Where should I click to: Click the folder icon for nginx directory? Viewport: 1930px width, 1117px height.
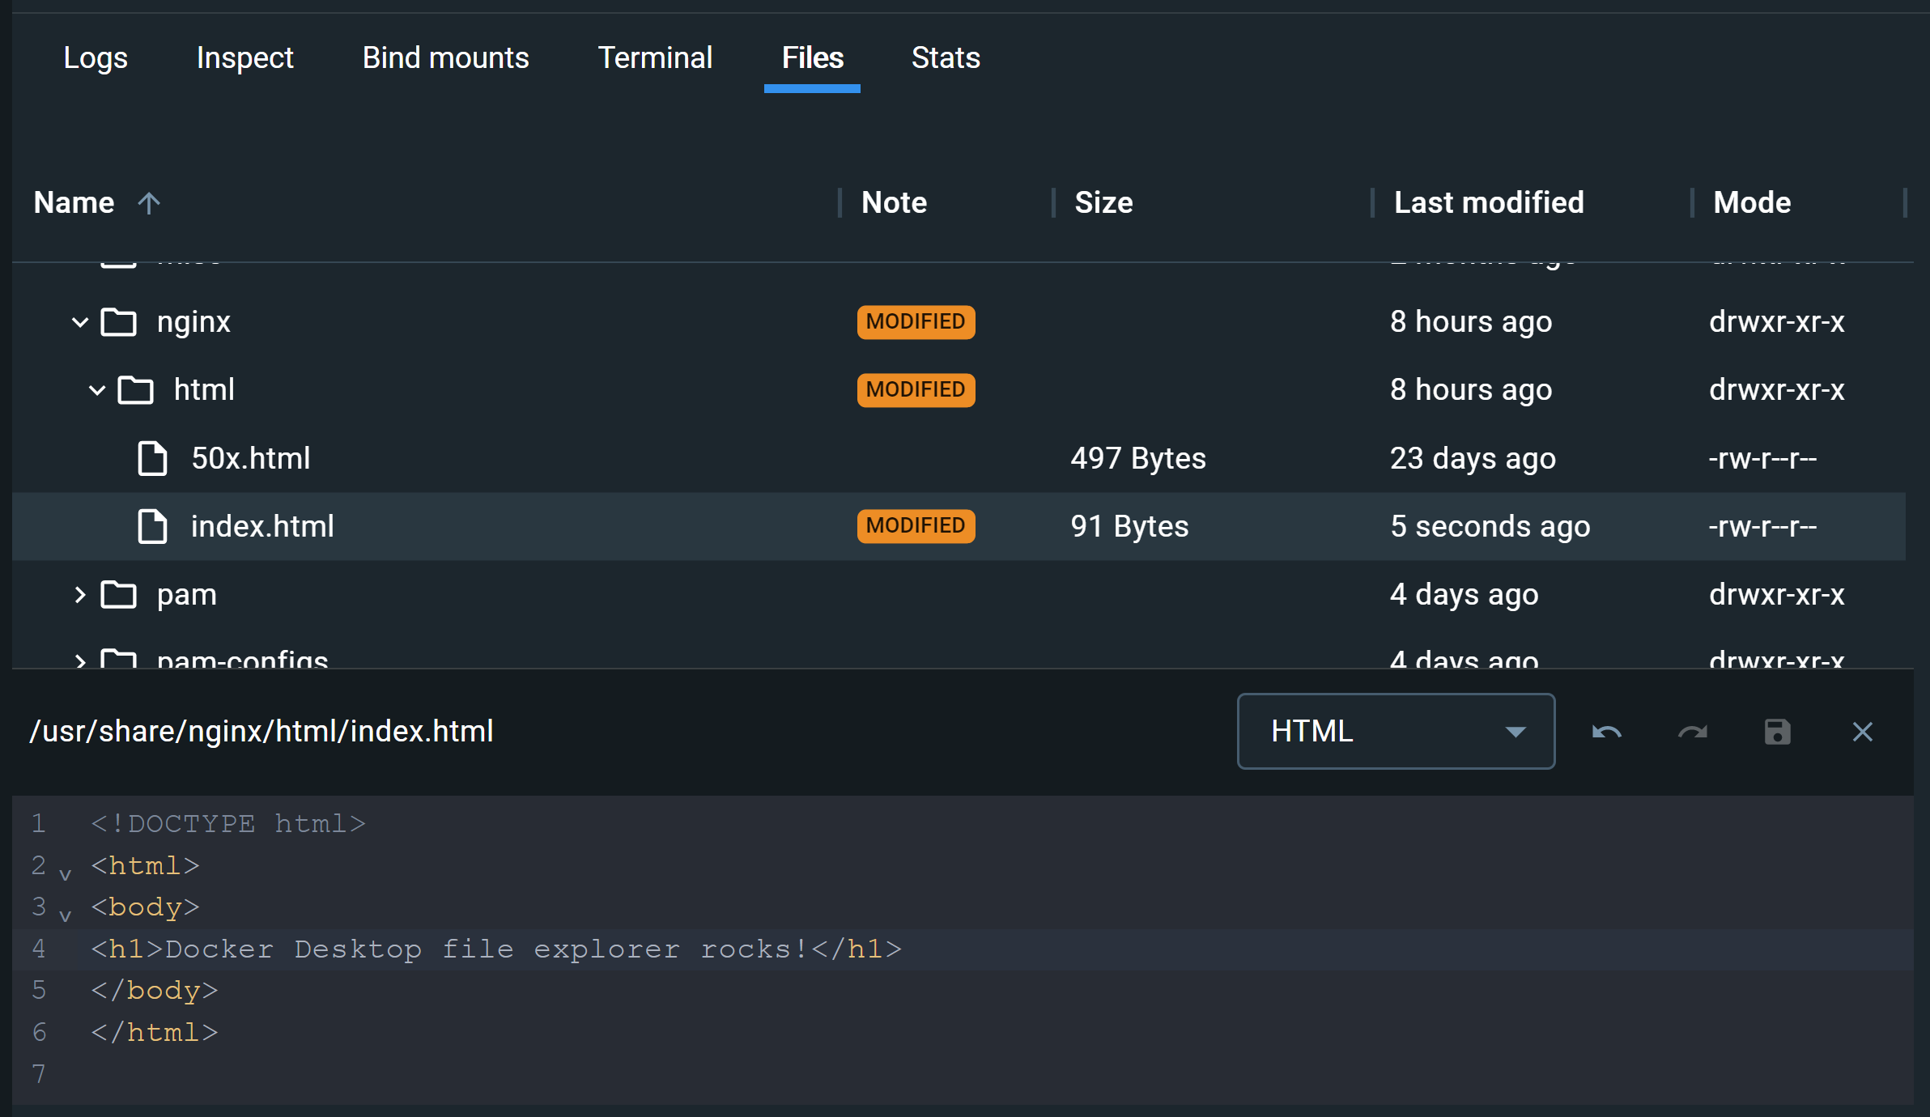pos(120,321)
